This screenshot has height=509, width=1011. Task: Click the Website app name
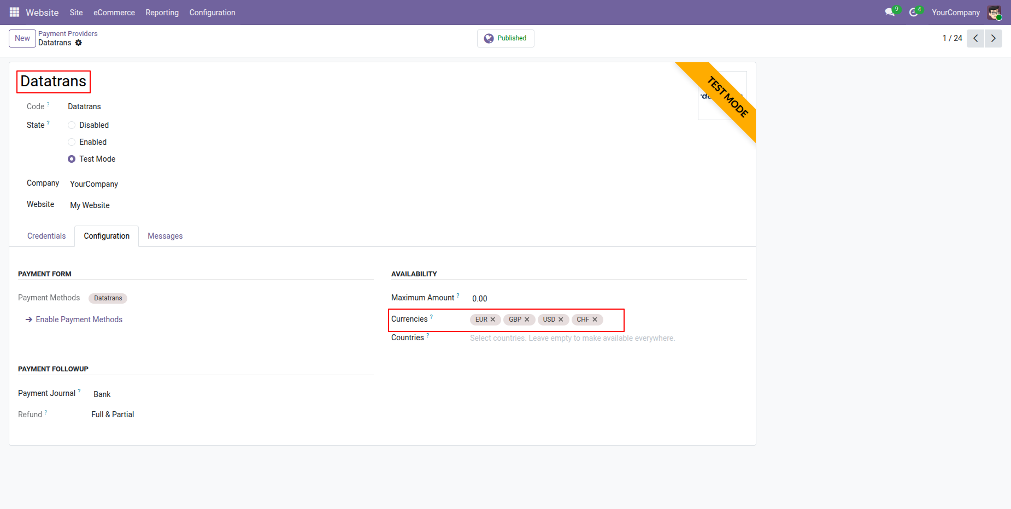pyautogui.click(x=42, y=12)
